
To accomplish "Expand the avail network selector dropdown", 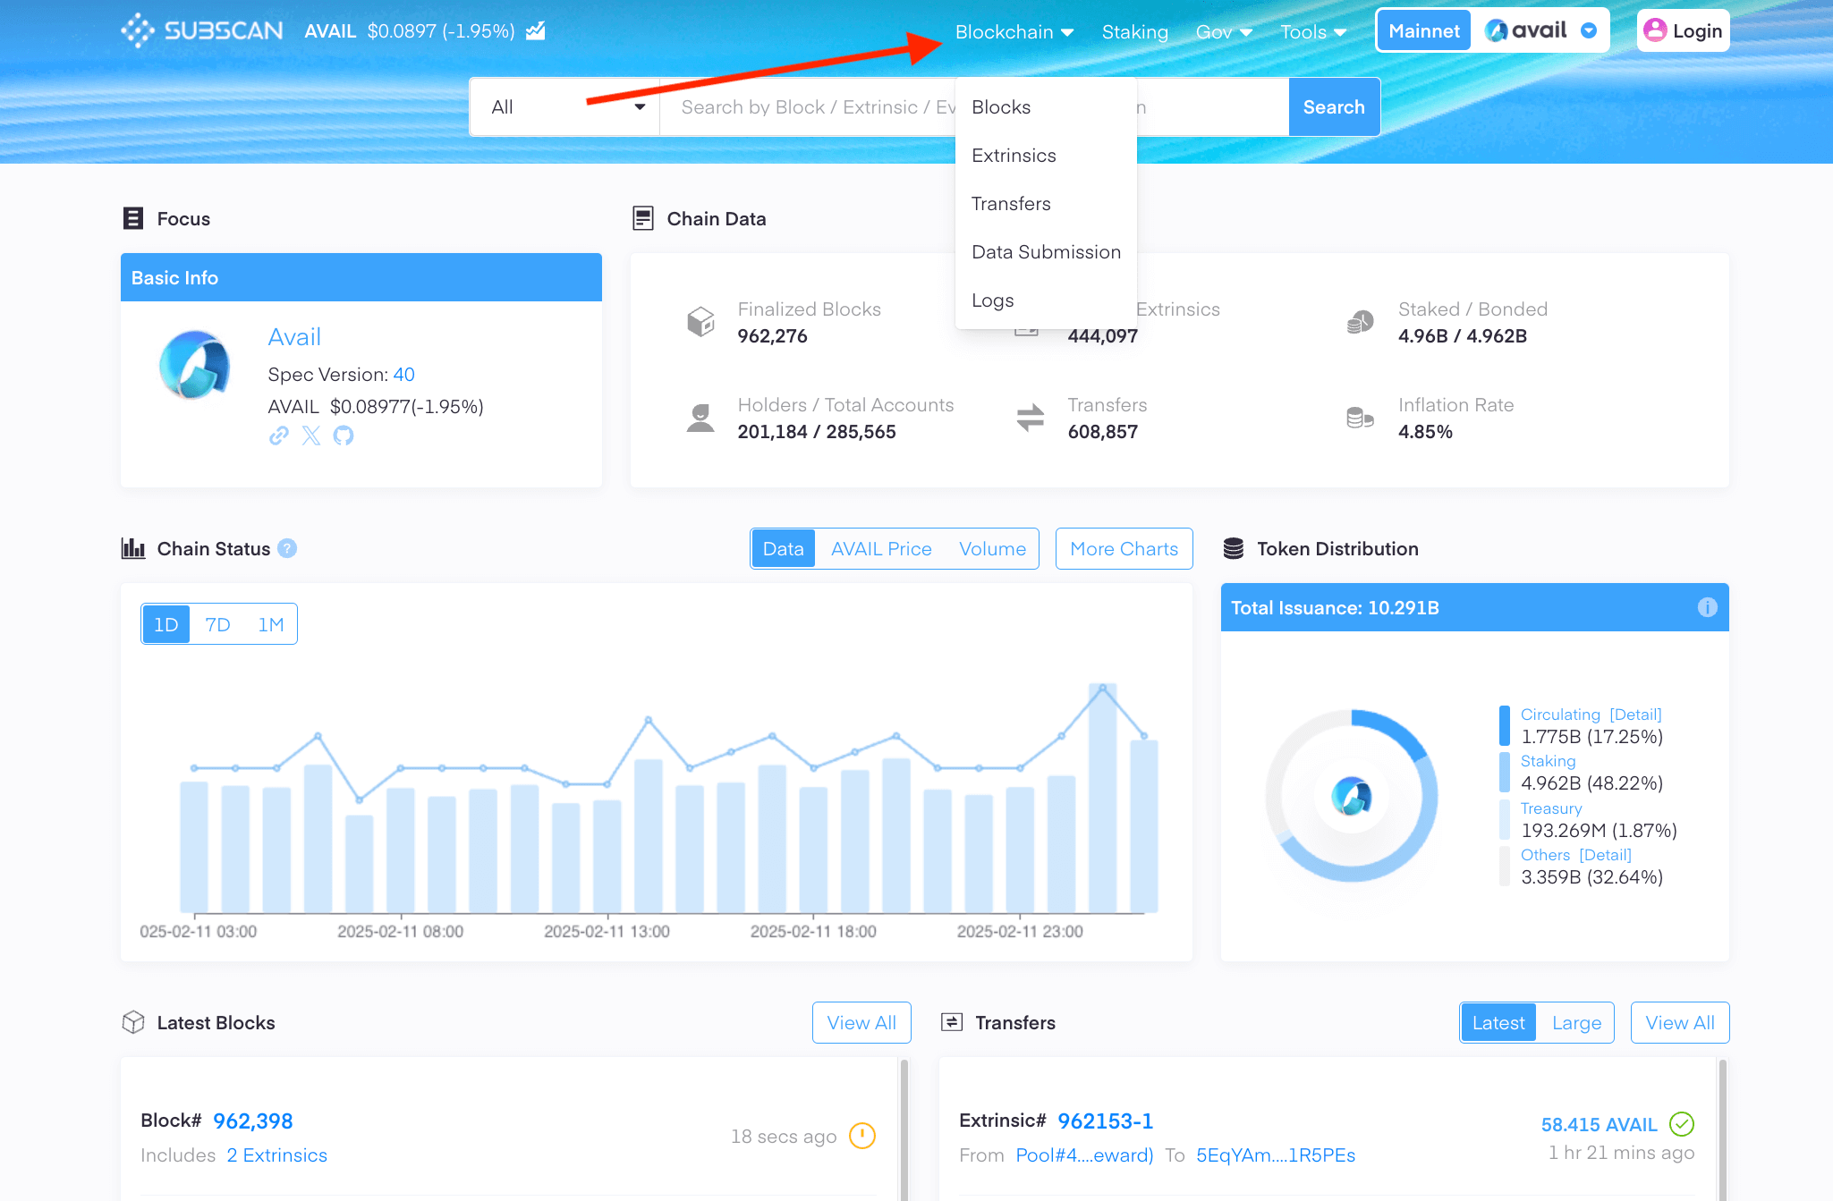I will click(1589, 30).
